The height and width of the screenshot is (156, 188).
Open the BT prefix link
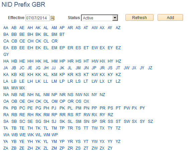62,34
